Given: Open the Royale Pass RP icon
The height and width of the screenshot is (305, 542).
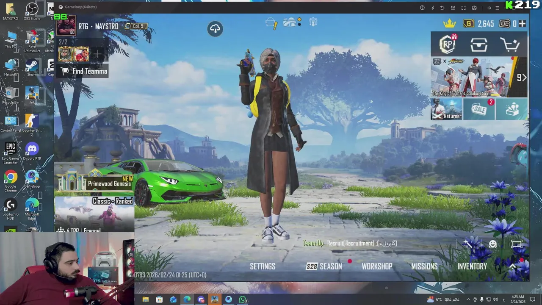Looking at the screenshot, I should (x=448, y=44).
